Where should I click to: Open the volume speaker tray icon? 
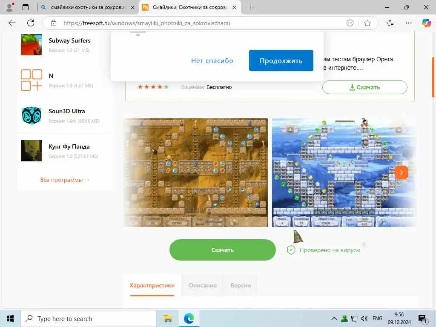coord(364,318)
